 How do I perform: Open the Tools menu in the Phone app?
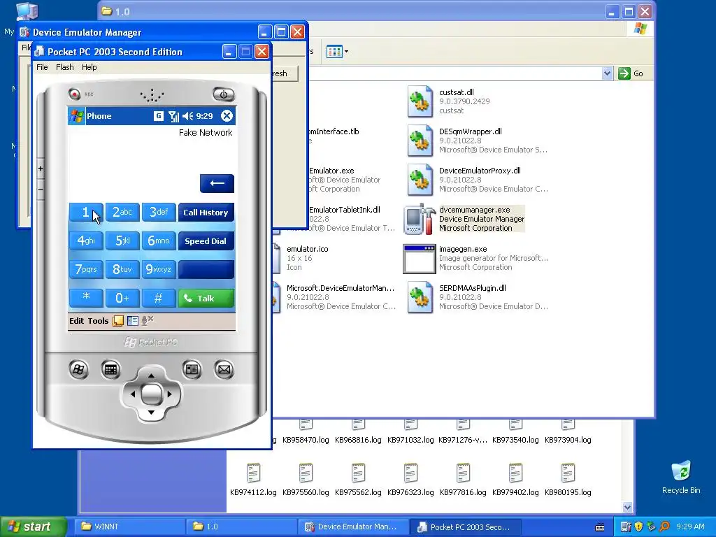pyautogui.click(x=98, y=320)
